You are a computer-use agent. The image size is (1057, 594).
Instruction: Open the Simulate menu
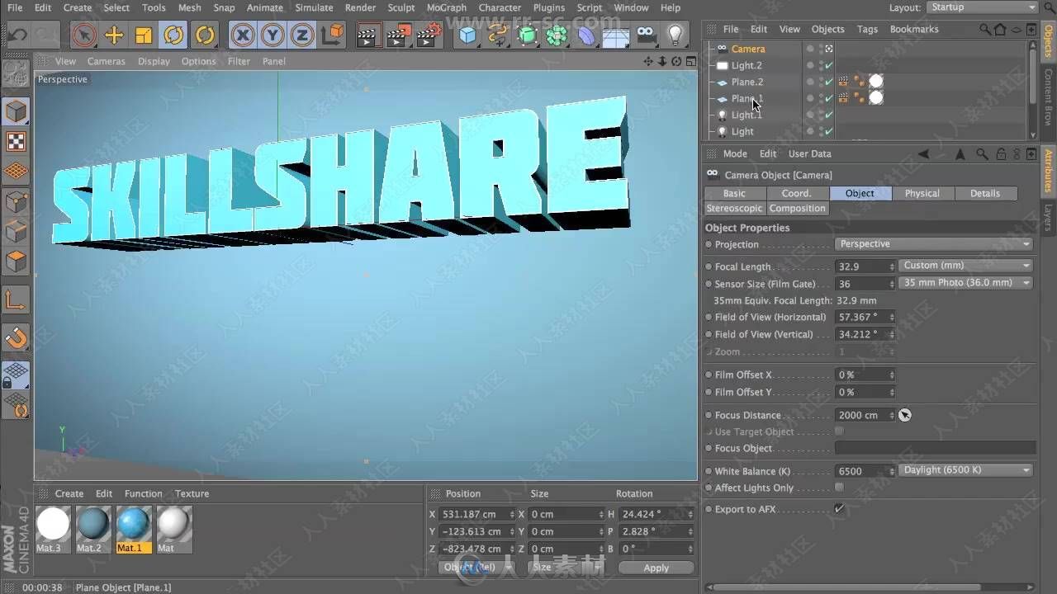click(314, 7)
